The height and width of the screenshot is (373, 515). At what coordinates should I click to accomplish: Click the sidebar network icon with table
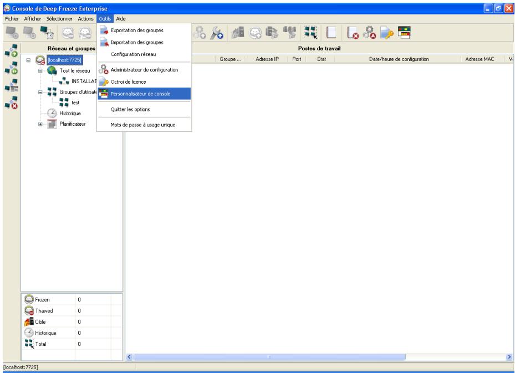11,85
